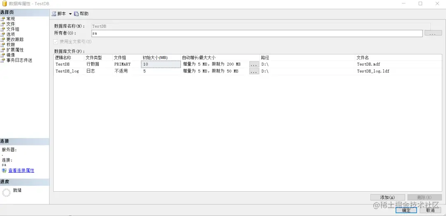The height and width of the screenshot is (216, 446).
Task: Click the PRIMARY filegroup cell
Action: 127,64
